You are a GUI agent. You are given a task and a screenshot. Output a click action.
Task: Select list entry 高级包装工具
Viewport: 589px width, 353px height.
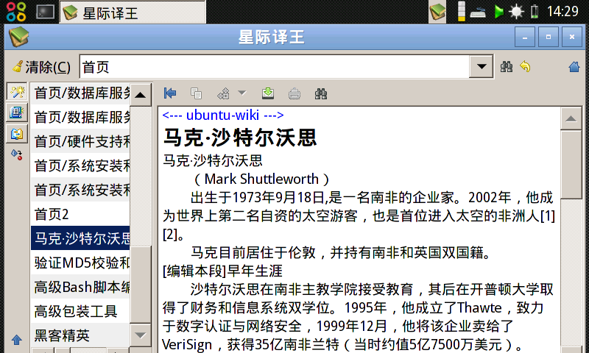point(80,311)
